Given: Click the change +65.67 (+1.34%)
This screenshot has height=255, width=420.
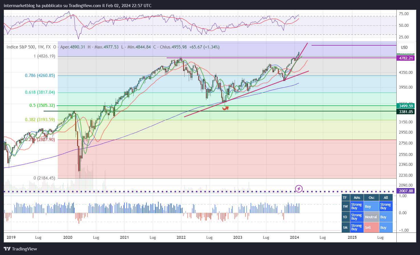Looking at the screenshot, I should coord(204,47).
